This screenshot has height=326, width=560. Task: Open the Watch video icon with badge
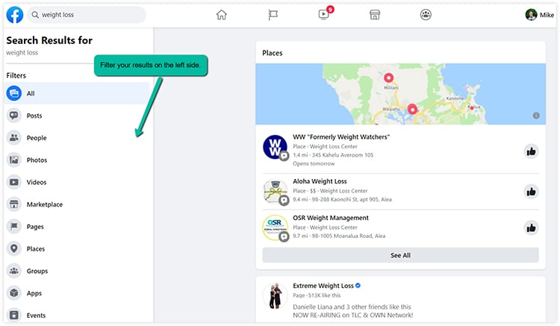324,15
